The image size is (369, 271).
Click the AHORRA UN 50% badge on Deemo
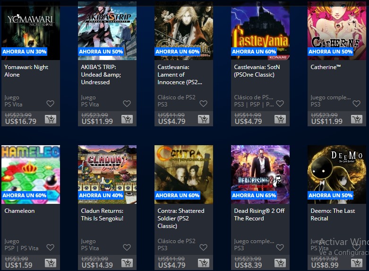(x=330, y=195)
